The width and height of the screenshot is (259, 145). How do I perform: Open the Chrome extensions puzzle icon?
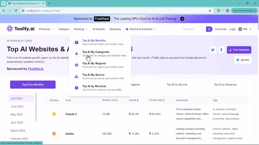(218, 11)
